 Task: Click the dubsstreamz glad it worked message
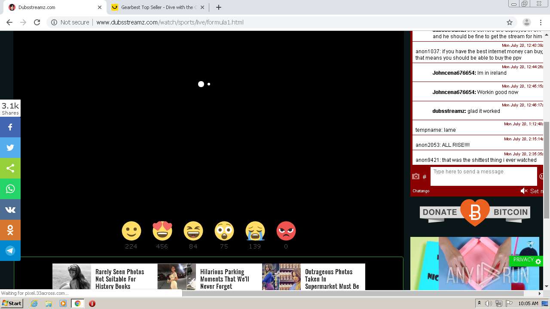pyautogui.click(x=466, y=111)
